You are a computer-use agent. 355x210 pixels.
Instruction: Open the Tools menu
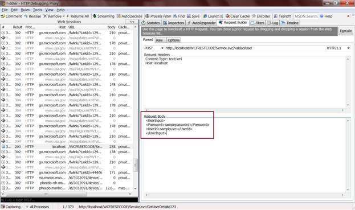38,10
